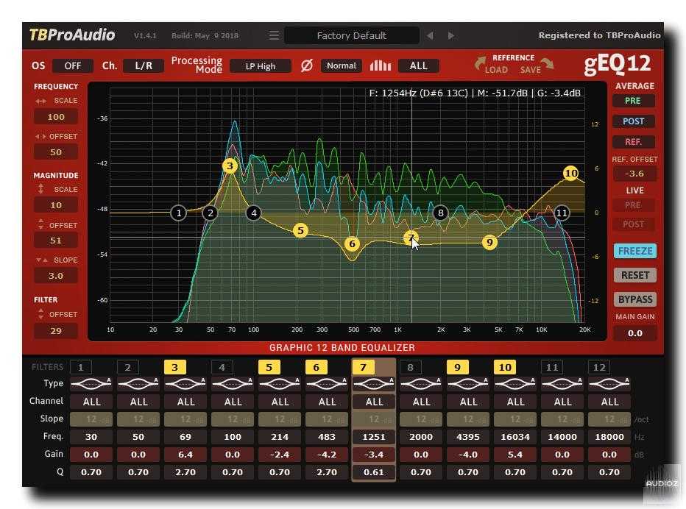Enable filter band 1
Screen dimensions: 686x509
[80, 367]
